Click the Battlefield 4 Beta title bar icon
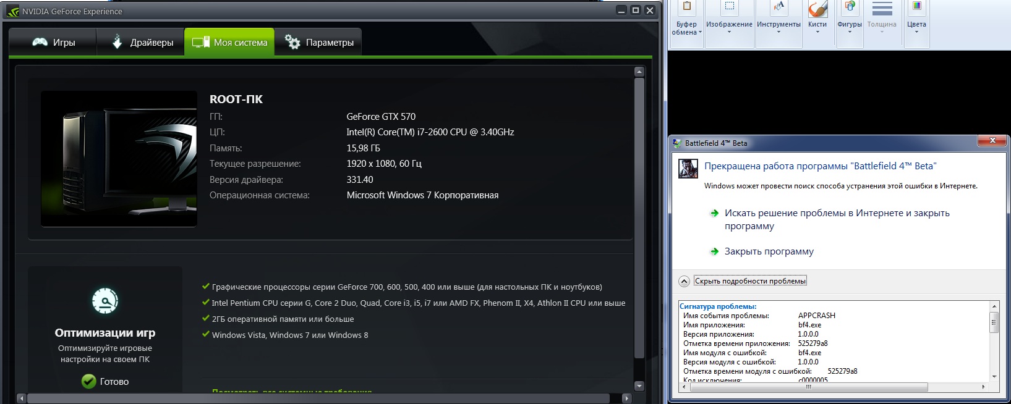Image resolution: width=1011 pixels, height=404 pixels. [677, 143]
